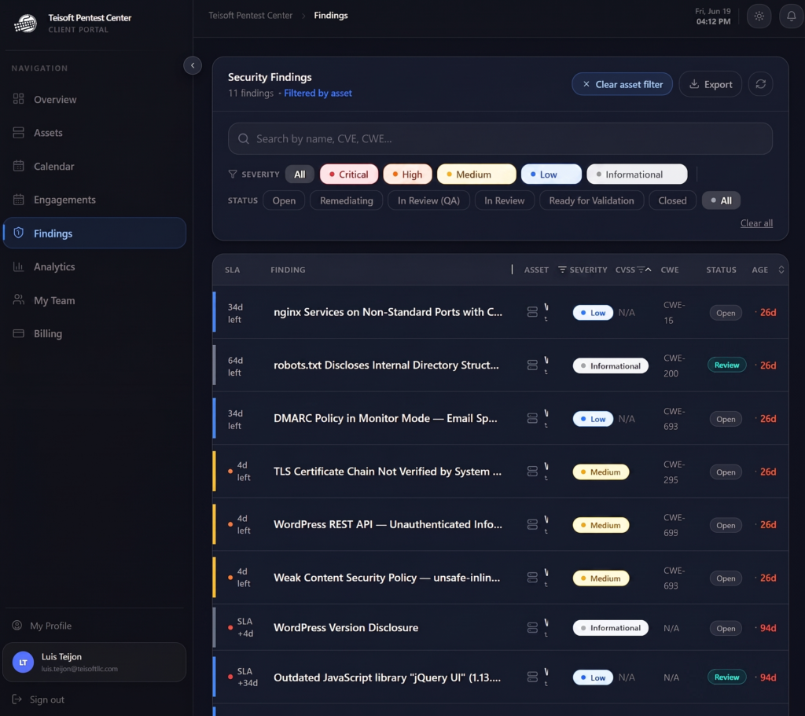Open the TLS Certificate Chain Not Verified finding
805x716 pixels.
click(x=388, y=471)
